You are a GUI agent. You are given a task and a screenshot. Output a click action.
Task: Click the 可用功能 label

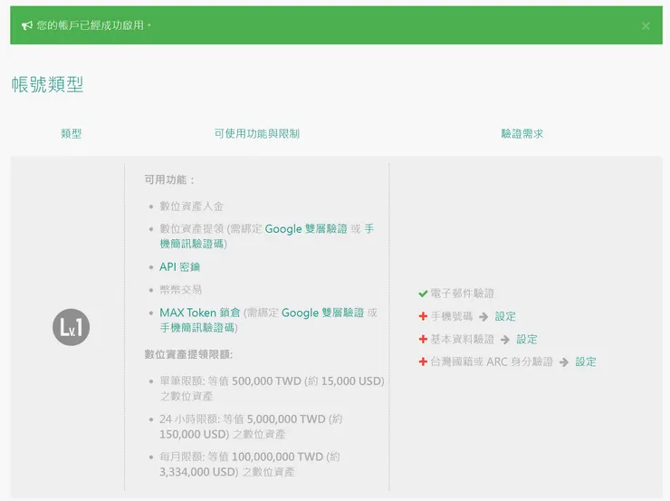(x=169, y=179)
